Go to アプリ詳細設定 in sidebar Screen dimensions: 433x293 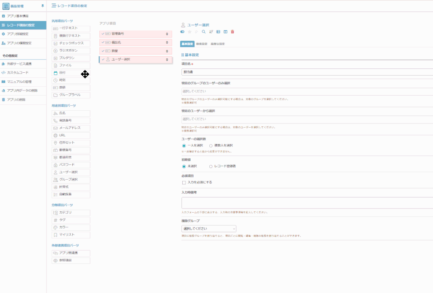click(18, 34)
